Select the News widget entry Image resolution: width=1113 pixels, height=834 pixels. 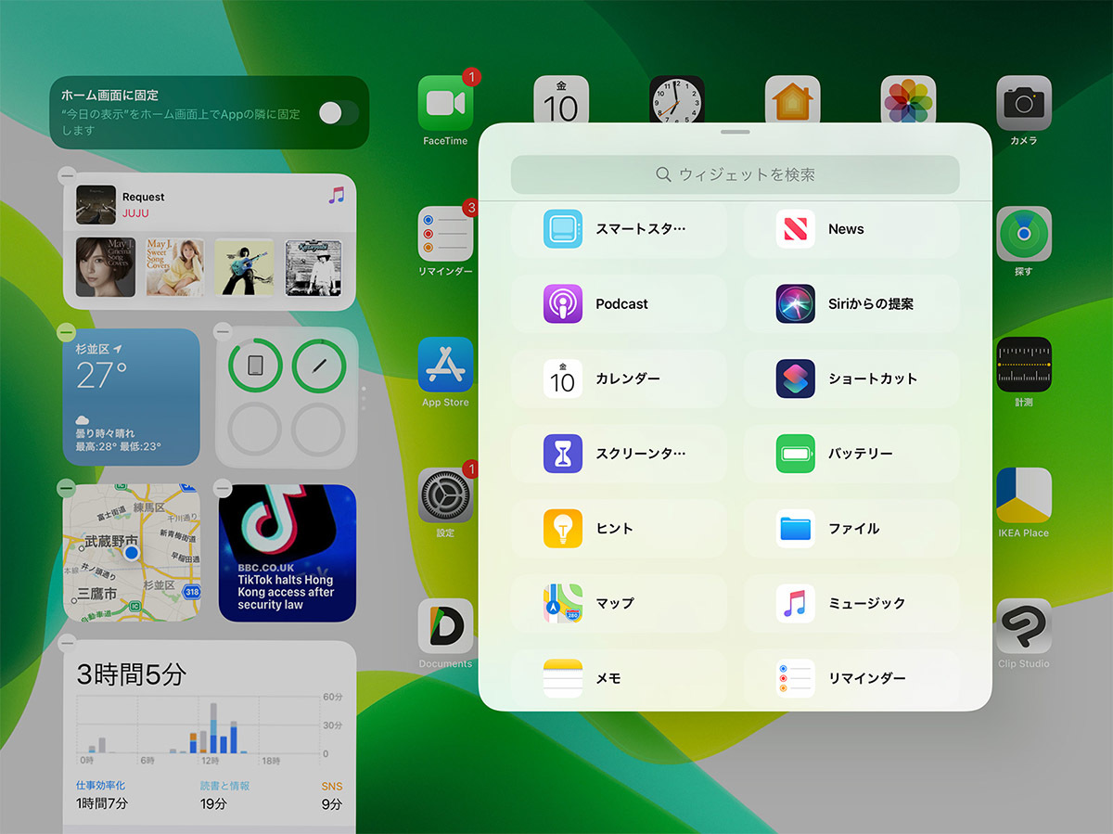click(851, 229)
